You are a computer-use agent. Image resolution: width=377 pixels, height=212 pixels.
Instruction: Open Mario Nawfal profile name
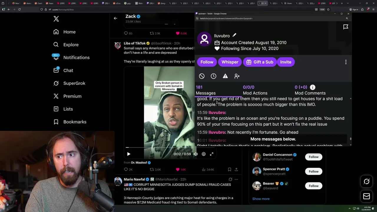pyautogui.click(x=134, y=179)
